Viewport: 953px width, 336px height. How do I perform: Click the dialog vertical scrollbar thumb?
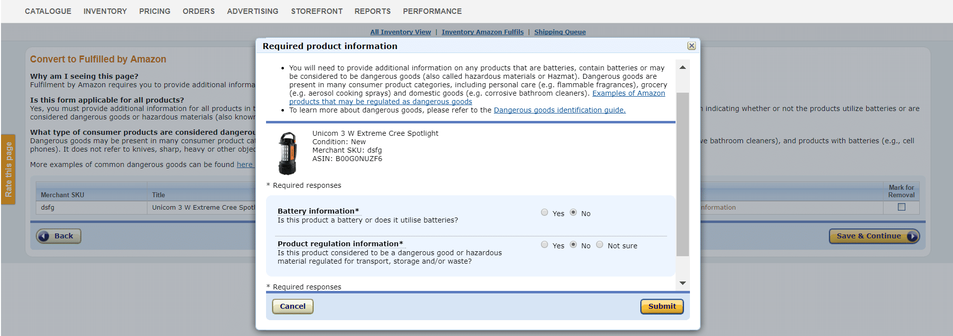coord(682,174)
